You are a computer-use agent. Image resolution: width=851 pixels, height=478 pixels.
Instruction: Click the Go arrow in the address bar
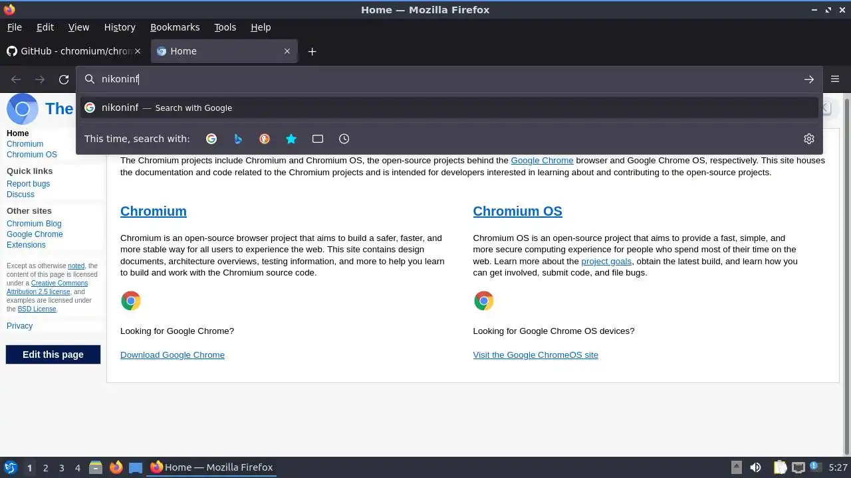tap(809, 79)
